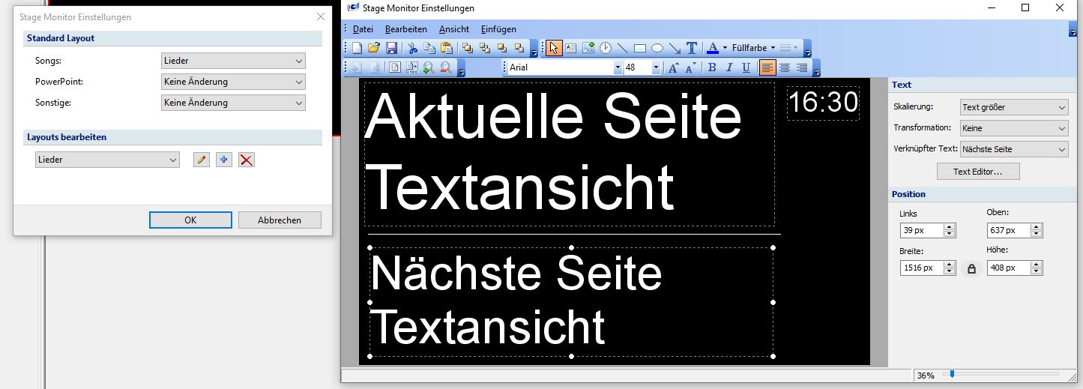Create a new layout file
The width and height of the screenshot is (1083, 389).
(x=357, y=48)
